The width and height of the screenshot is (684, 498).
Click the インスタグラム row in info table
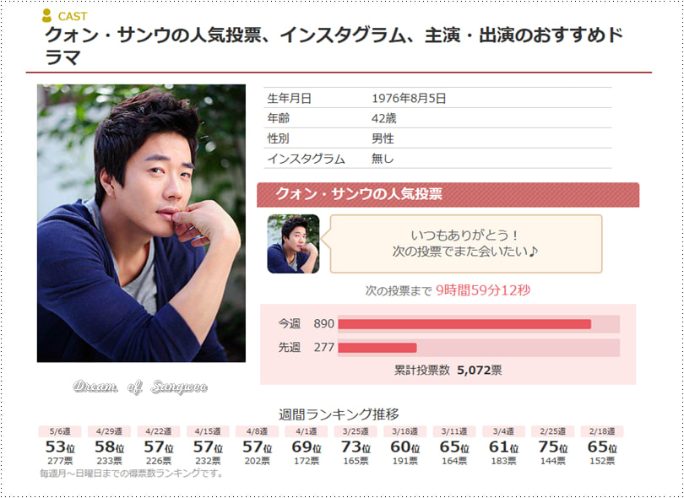(x=437, y=159)
